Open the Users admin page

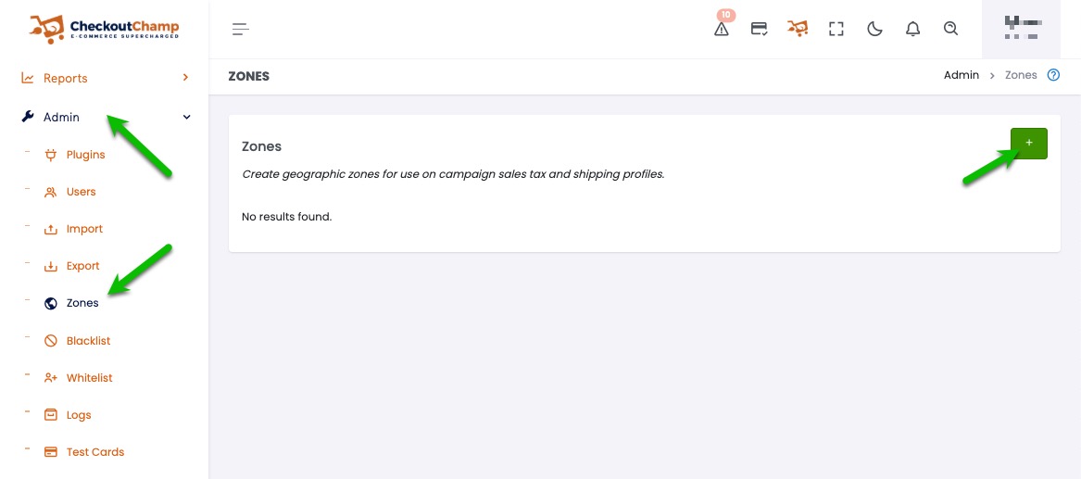(x=81, y=192)
